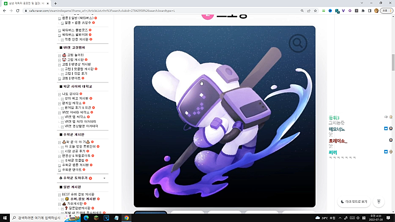Open the 고멤 | 작업 후기 board

(x=76, y=74)
